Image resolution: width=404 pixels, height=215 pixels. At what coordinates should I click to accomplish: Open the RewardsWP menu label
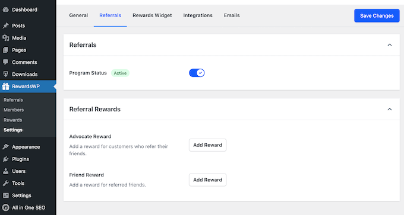pos(26,86)
